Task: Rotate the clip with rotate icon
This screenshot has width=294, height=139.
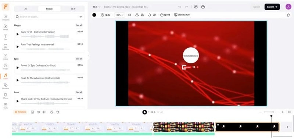Action: 149,15
